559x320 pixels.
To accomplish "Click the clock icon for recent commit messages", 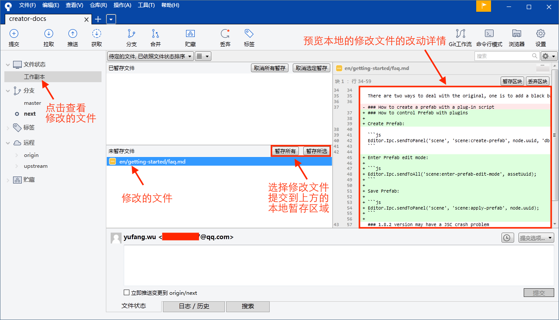I will click(x=507, y=238).
